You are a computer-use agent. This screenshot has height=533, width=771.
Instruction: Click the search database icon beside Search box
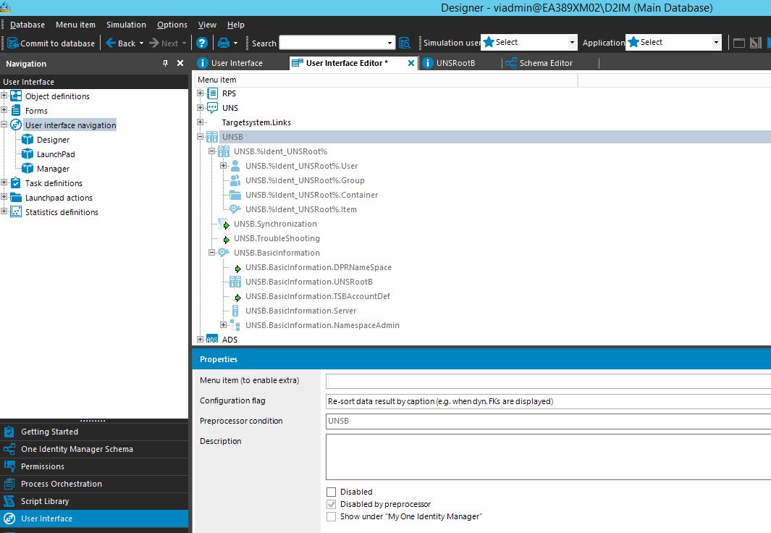tap(405, 43)
